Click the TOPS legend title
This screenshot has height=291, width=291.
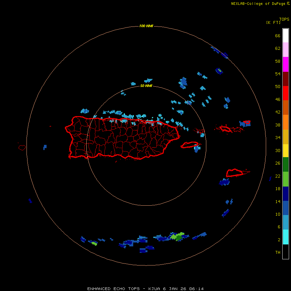284,19
